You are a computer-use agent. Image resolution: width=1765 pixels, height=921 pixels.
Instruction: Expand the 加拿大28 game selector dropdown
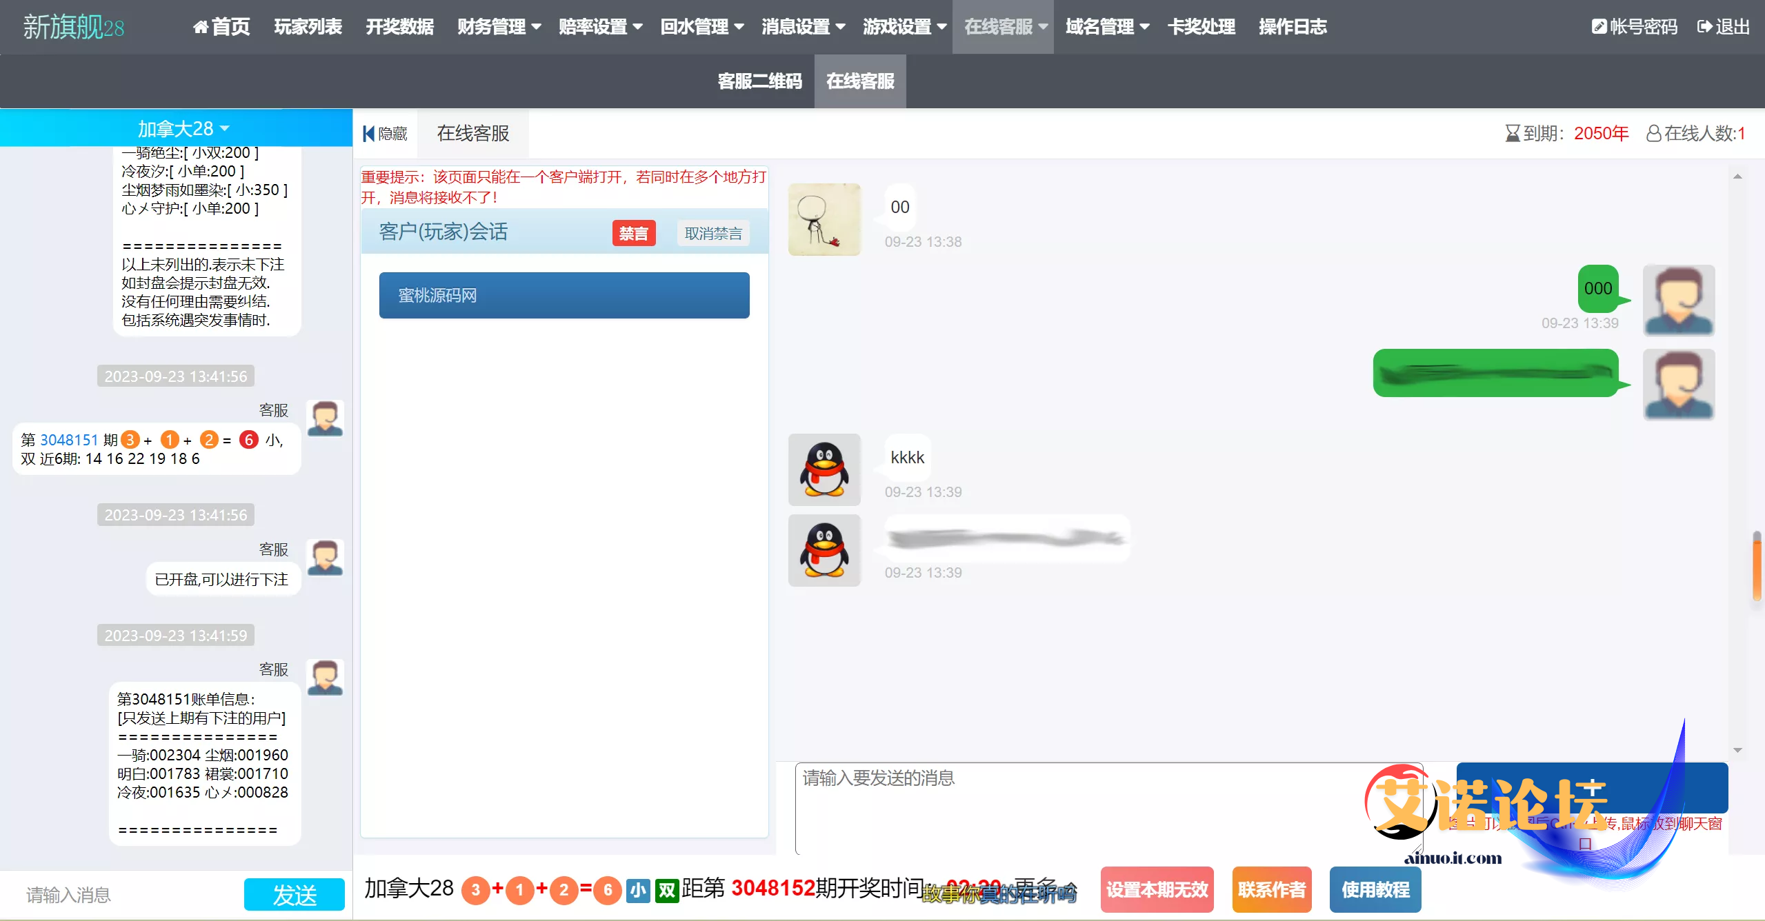[x=183, y=129]
